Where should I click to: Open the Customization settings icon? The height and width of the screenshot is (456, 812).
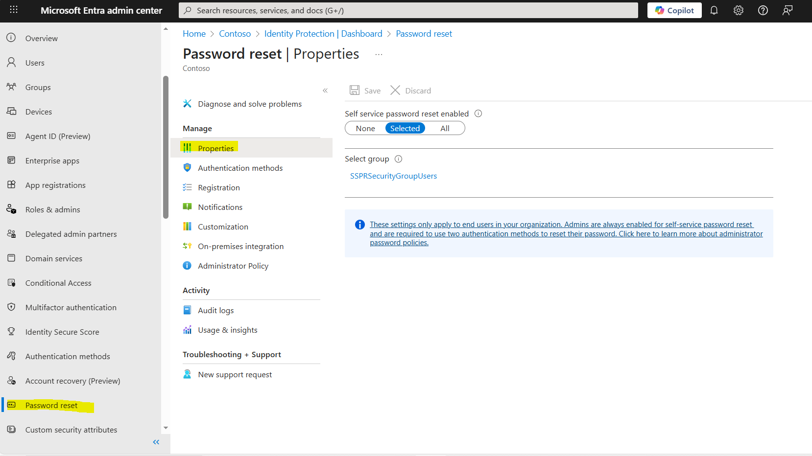[x=187, y=226]
